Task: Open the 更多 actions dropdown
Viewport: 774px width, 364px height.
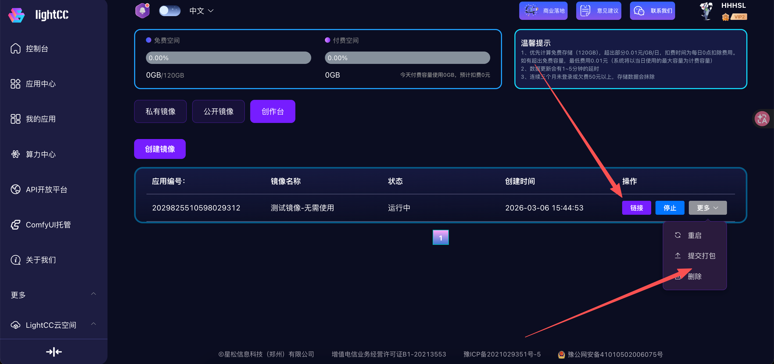Action: pos(707,208)
